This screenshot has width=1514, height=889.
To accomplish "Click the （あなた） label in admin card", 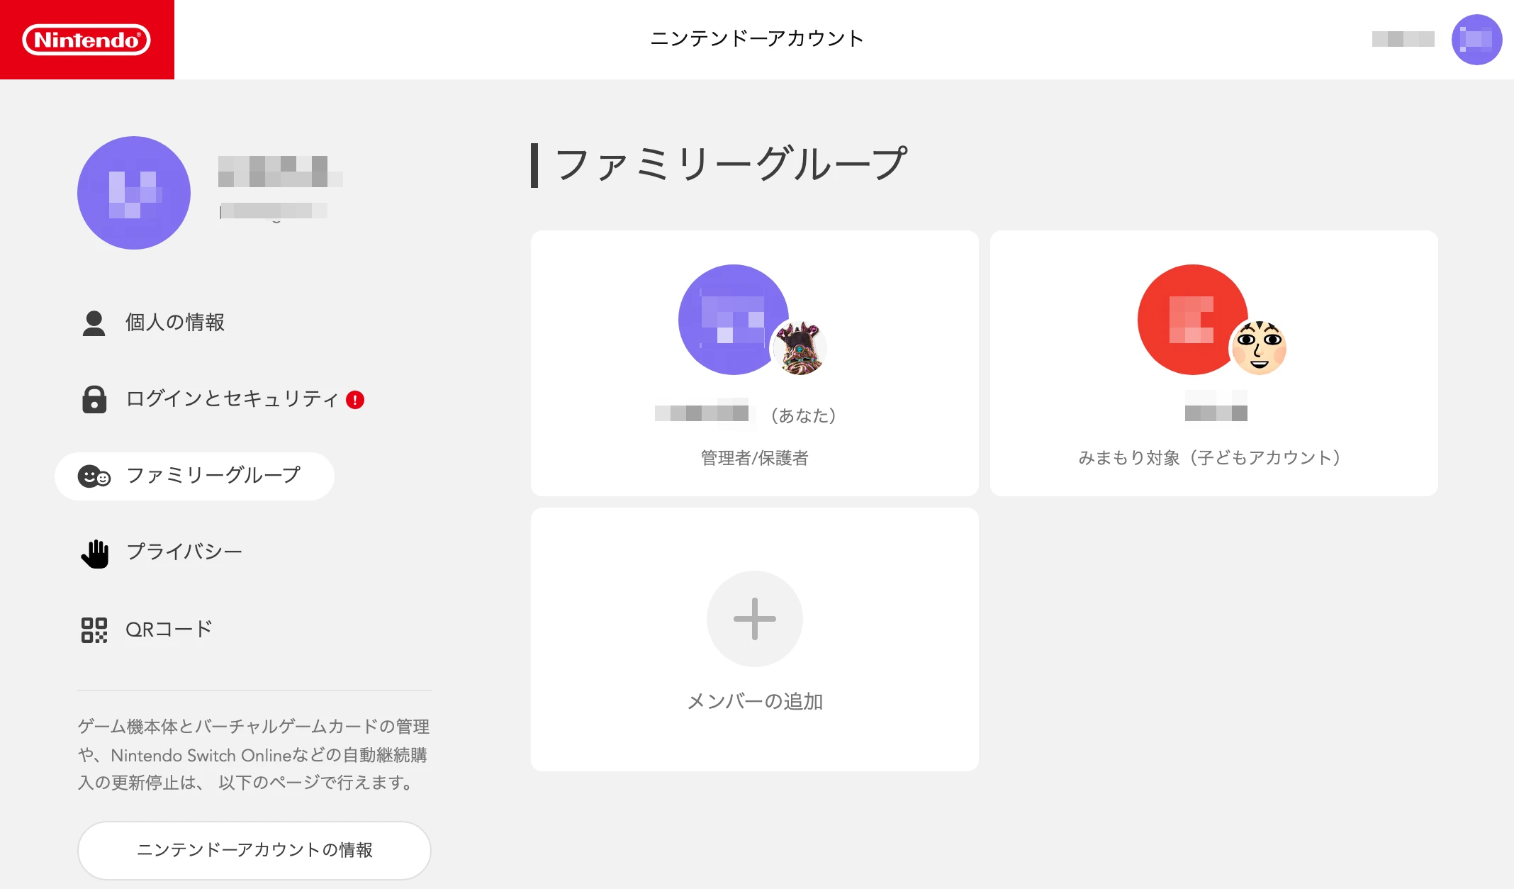I will [x=803, y=415].
